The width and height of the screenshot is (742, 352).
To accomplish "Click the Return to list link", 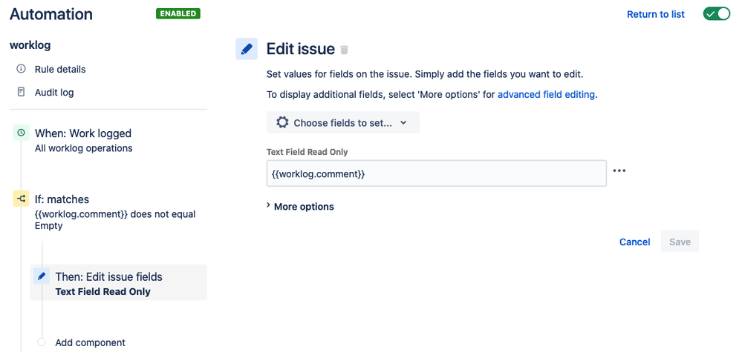I will click(655, 14).
